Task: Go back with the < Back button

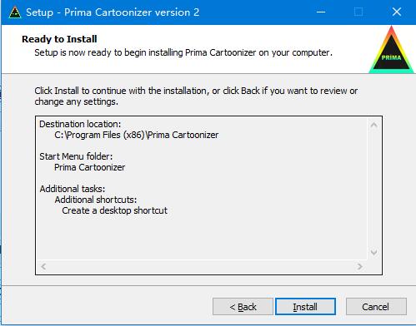Action: [x=243, y=307]
